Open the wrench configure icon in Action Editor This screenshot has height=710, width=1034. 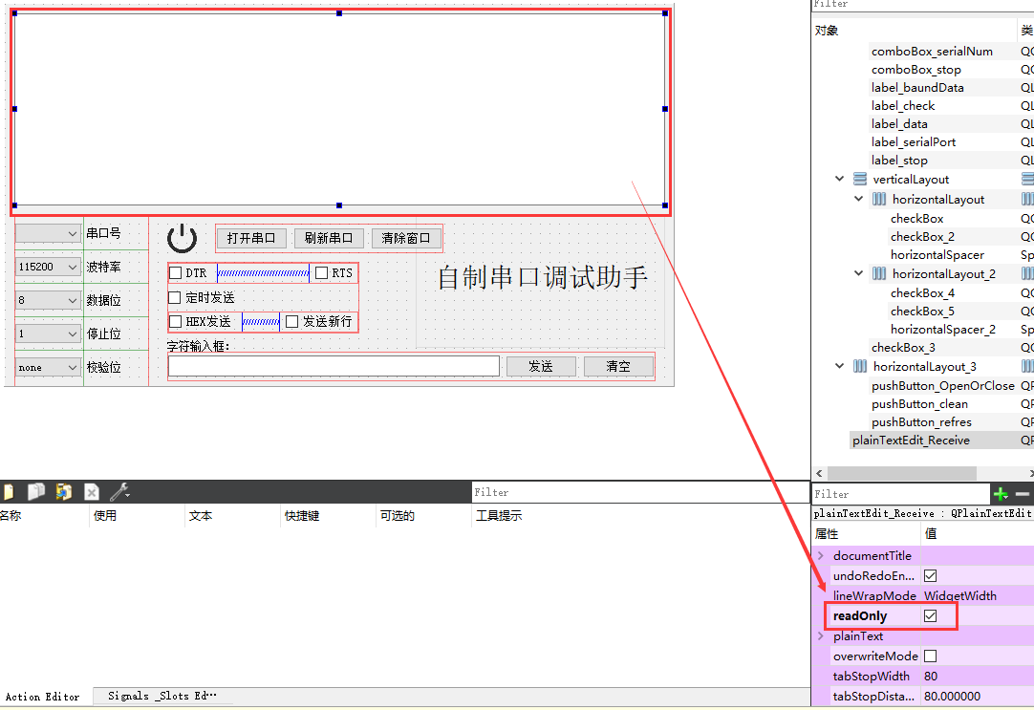(119, 492)
